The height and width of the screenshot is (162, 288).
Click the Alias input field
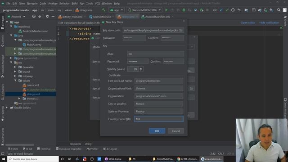156,54
